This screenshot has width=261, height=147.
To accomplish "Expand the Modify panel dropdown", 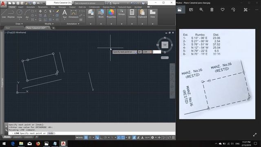I will [x=49, y=24].
